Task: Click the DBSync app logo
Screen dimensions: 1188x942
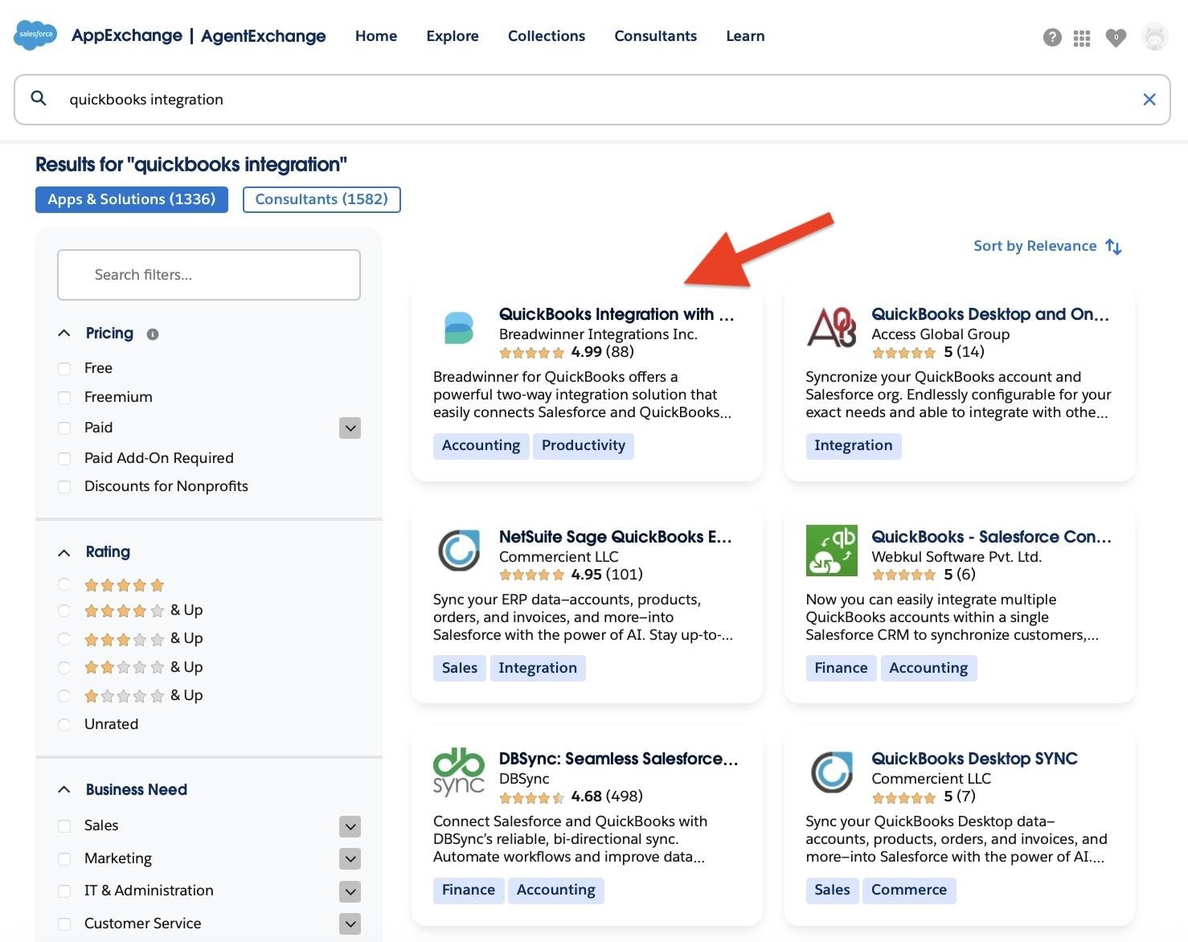Action: (459, 772)
